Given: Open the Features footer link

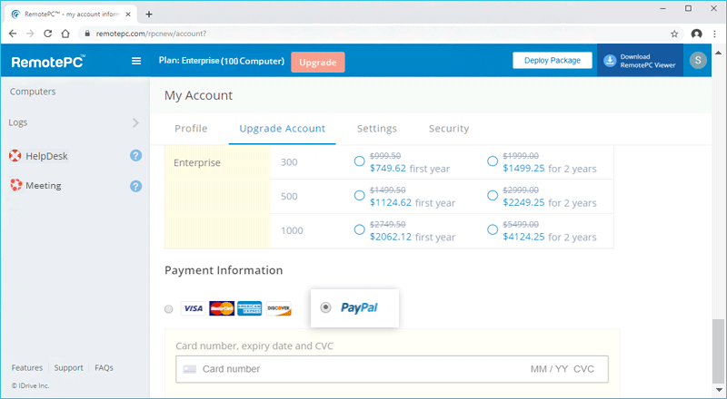Looking at the screenshot, I should [x=27, y=367].
